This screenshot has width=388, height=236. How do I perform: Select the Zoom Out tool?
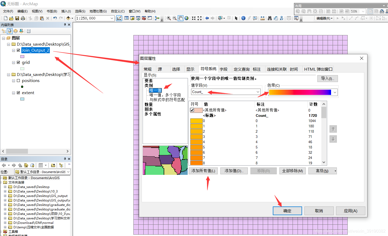click(174, 18)
